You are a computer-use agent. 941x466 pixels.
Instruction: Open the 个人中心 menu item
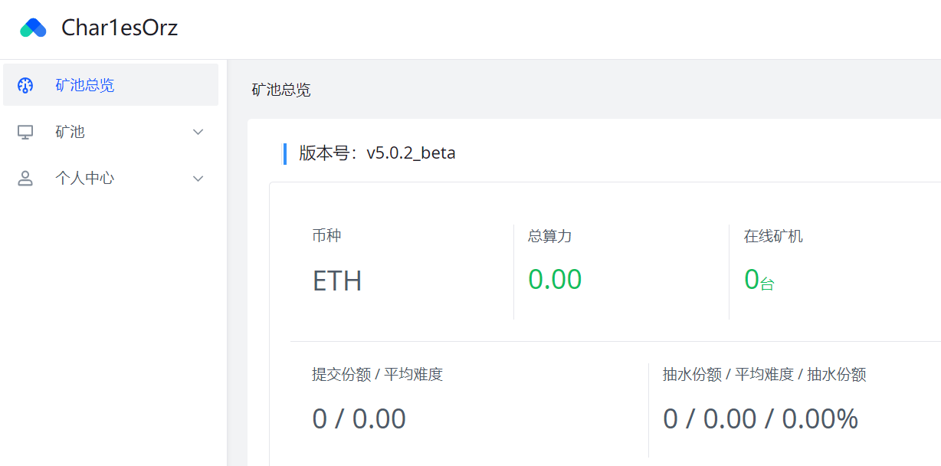click(85, 178)
